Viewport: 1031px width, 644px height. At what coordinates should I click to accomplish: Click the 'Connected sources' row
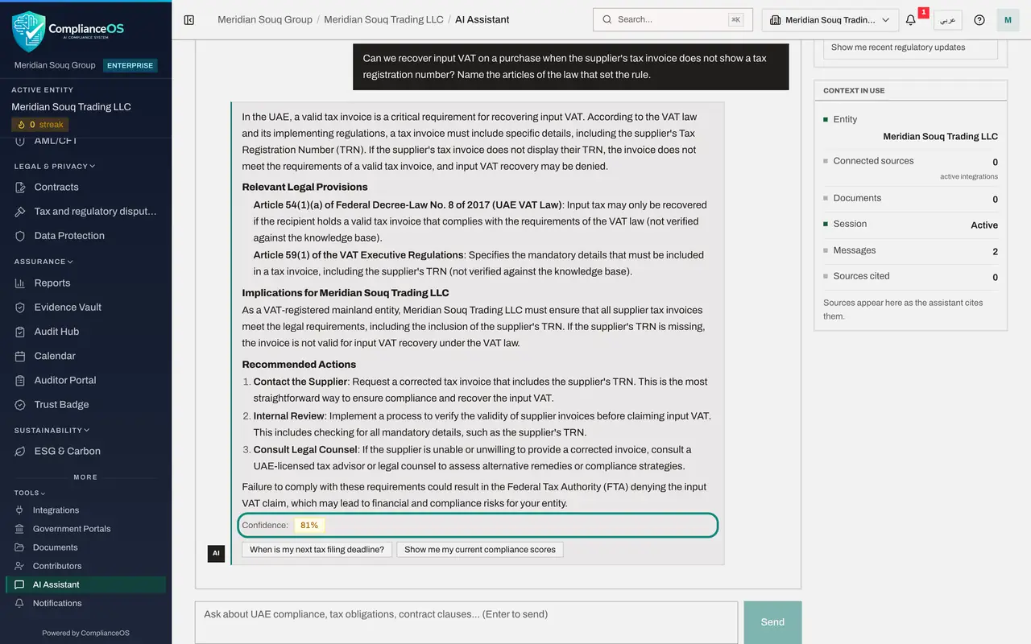coord(910,167)
